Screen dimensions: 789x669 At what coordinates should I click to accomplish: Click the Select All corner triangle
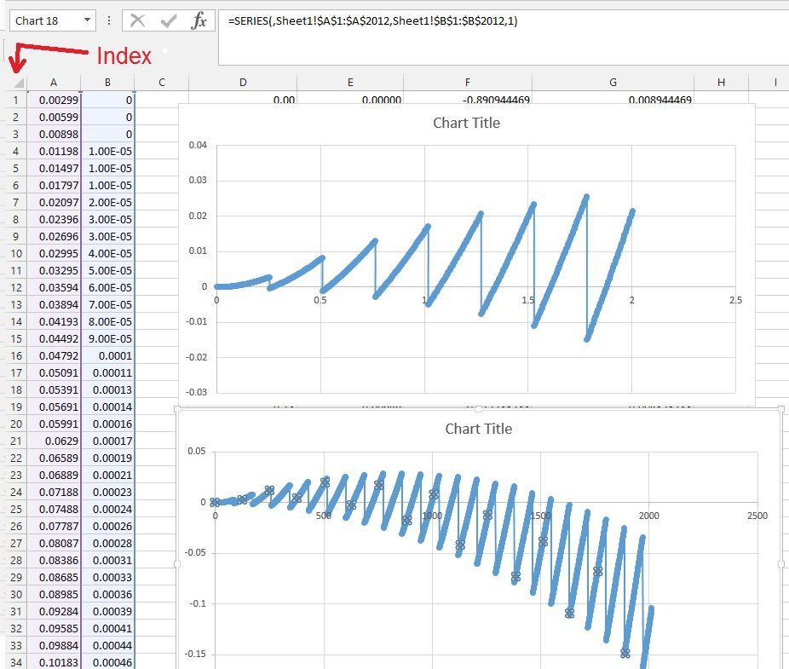pyautogui.click(x=18, y=83)
